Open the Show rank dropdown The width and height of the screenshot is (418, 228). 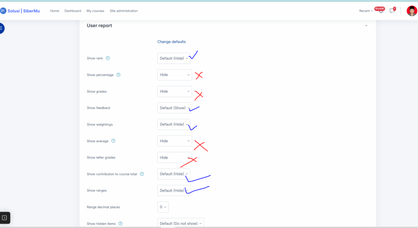click(174, 58)
